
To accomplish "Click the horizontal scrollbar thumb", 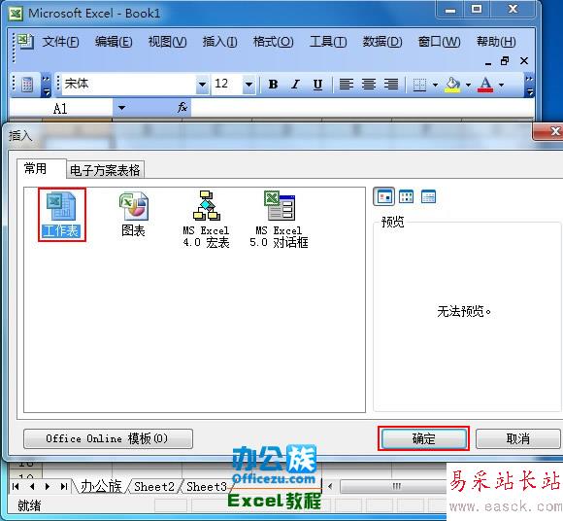I will [394, 486].
